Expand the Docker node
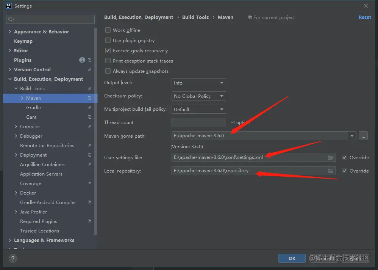 point(16,193)
